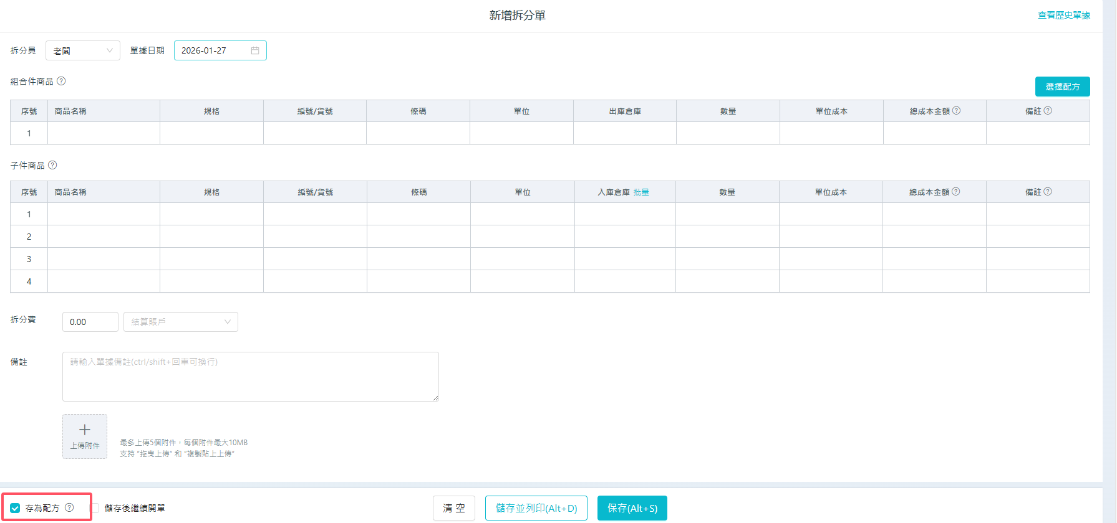Enable the 儲存後繼續開單 checkbox
1117x523 pixels.
(x=95, y=508)
